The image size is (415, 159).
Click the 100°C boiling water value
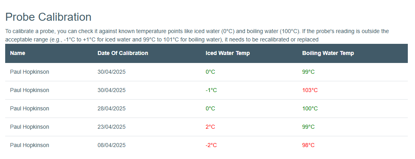310,108
